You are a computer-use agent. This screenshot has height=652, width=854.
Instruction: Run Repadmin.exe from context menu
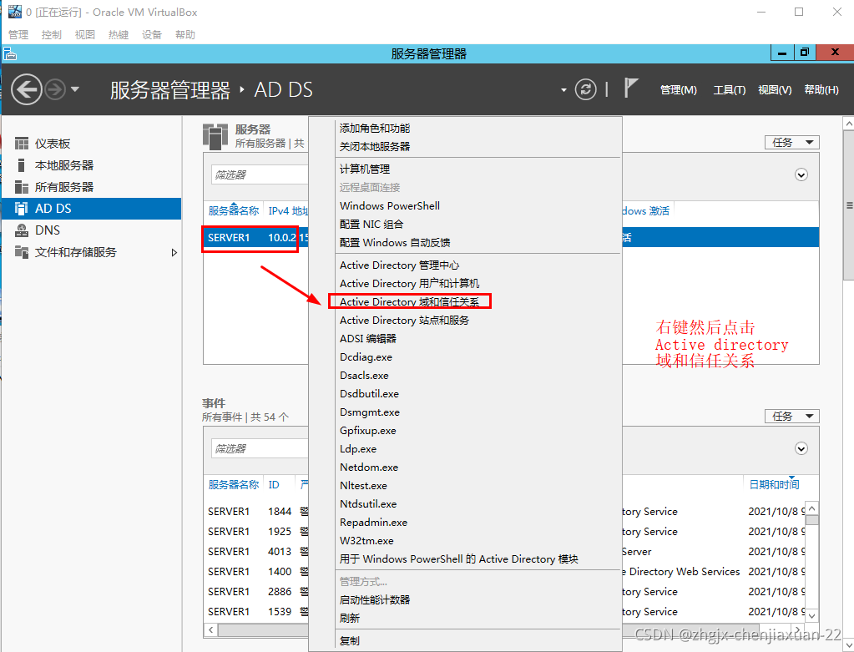click(373, 523)
